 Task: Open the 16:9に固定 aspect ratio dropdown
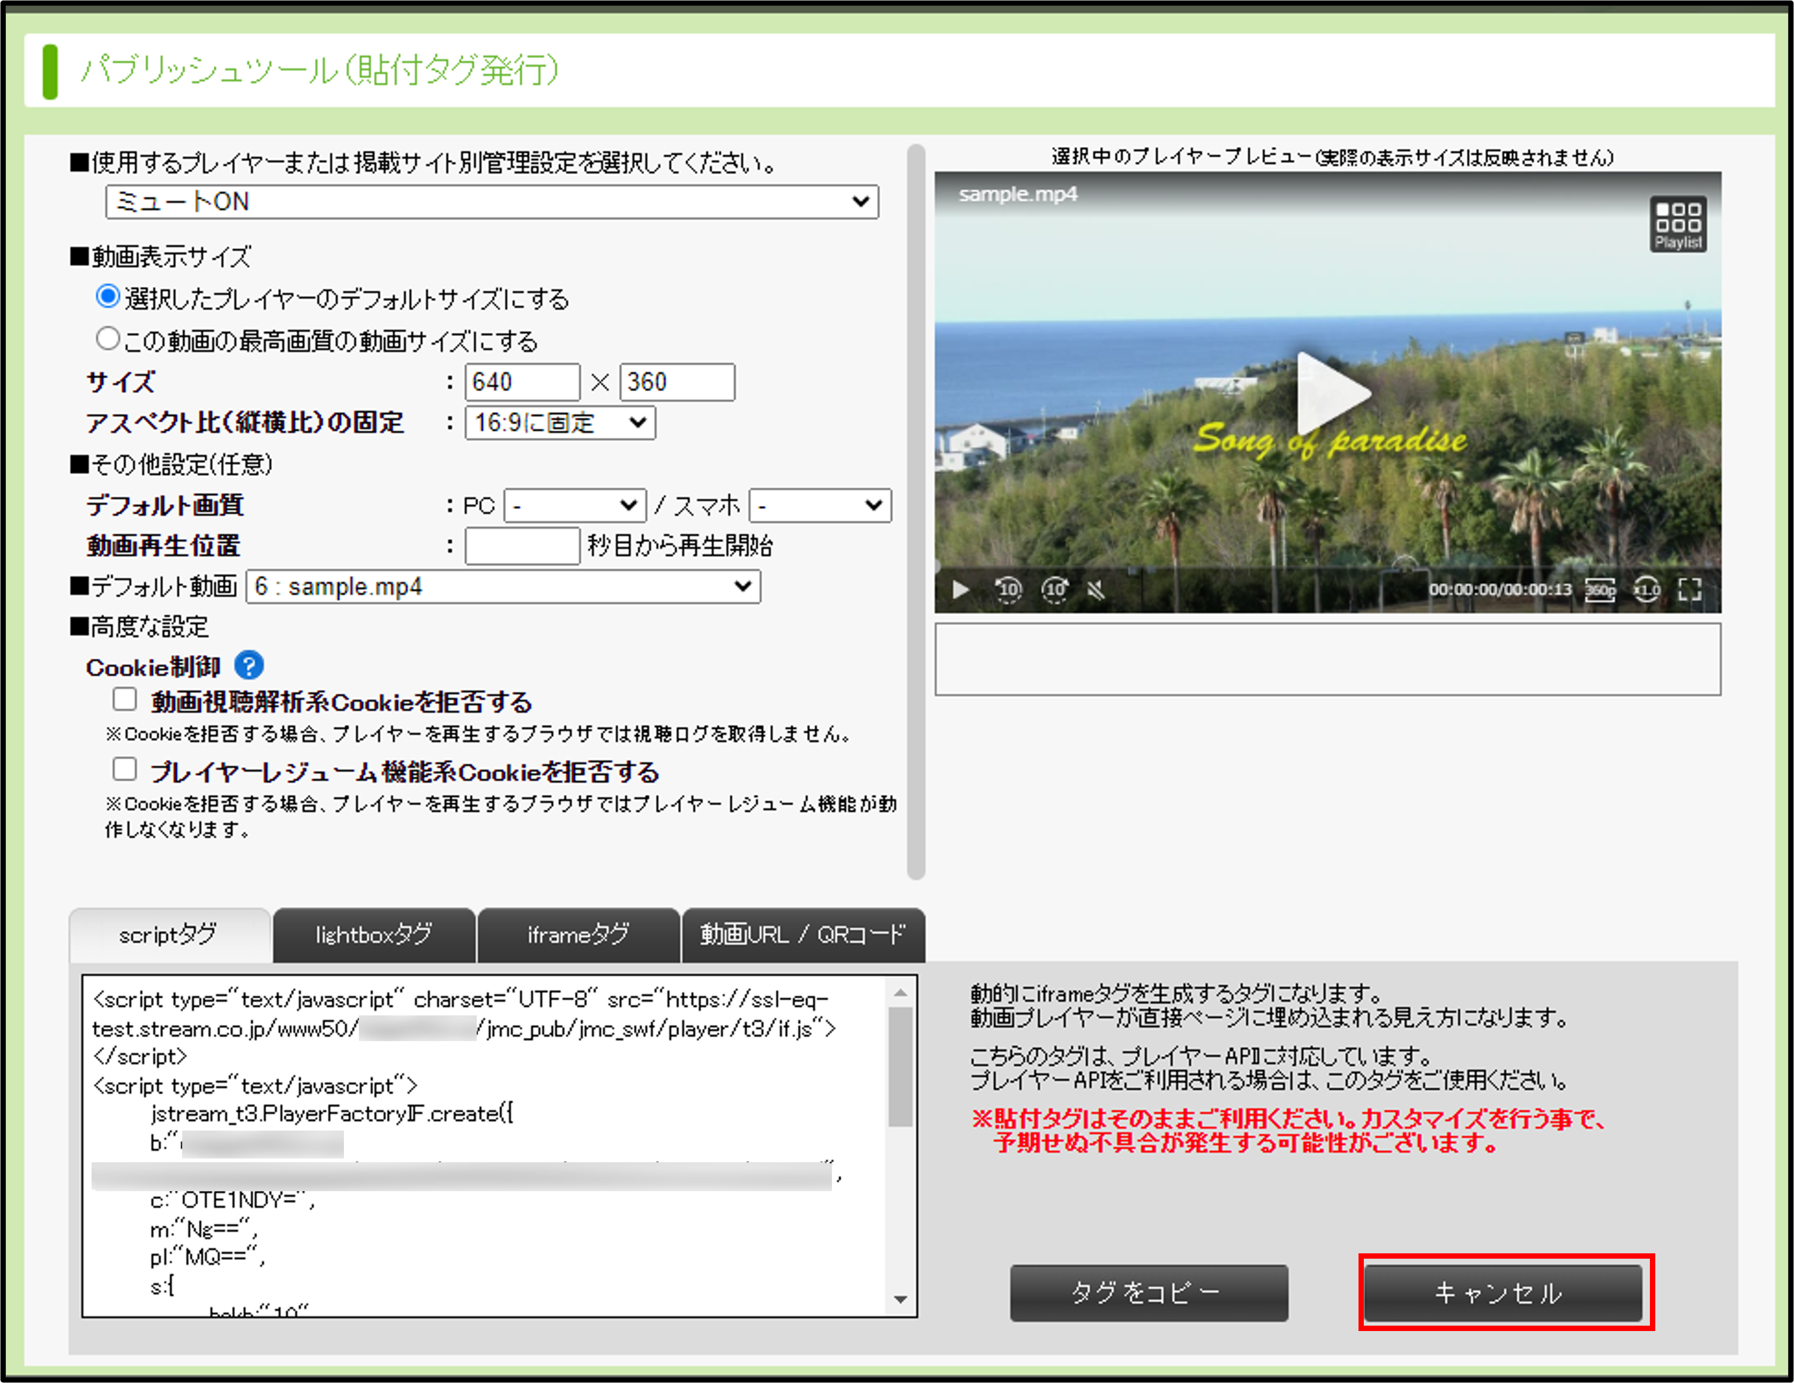pos(560,422)
